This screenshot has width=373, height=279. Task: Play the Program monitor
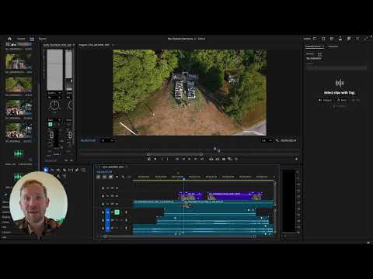(190, 159)
